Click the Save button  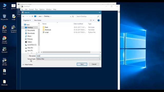point(82,64)
